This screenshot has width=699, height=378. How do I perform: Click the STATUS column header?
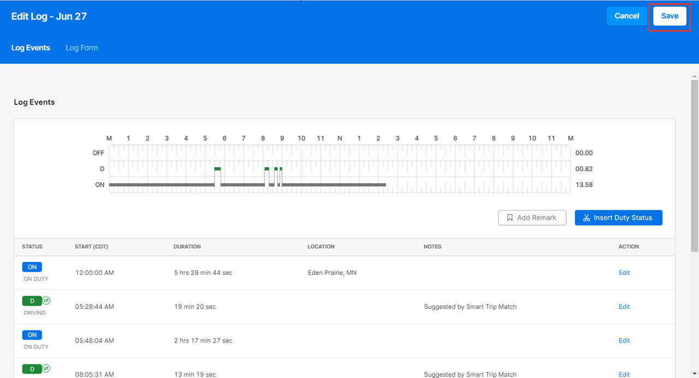[32, 247]
